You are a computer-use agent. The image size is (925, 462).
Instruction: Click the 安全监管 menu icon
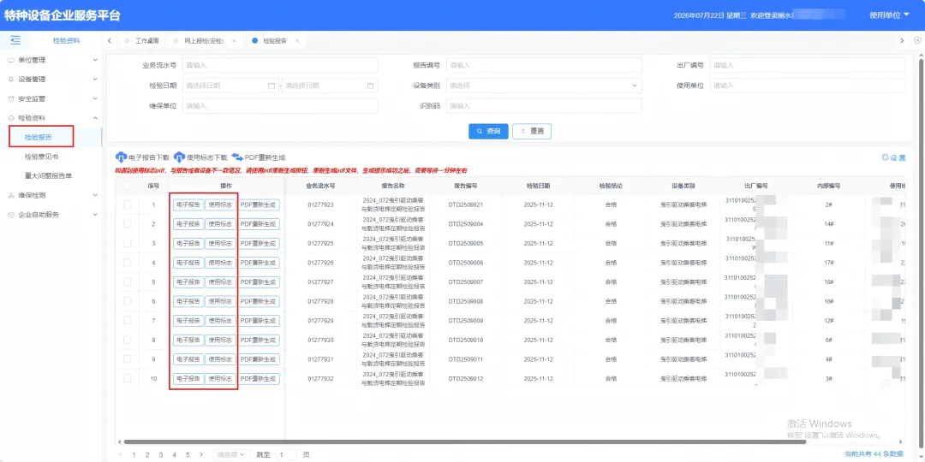[10, 98]
